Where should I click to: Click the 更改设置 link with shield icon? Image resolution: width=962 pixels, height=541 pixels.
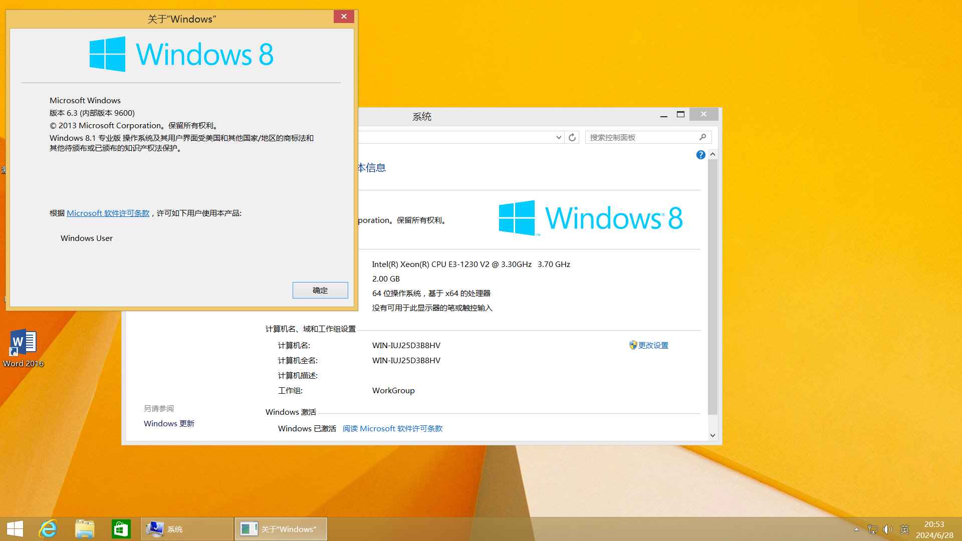653,345
